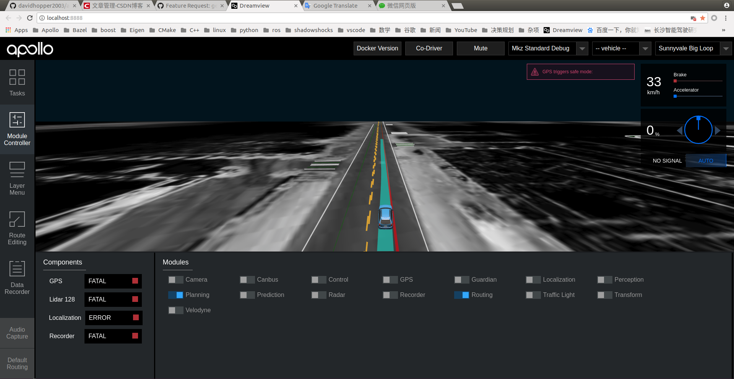Image resolution: width=734 pixels, height=379 pixels.
Task: Open Default Routing panel
Action: [x=17, y=363]
